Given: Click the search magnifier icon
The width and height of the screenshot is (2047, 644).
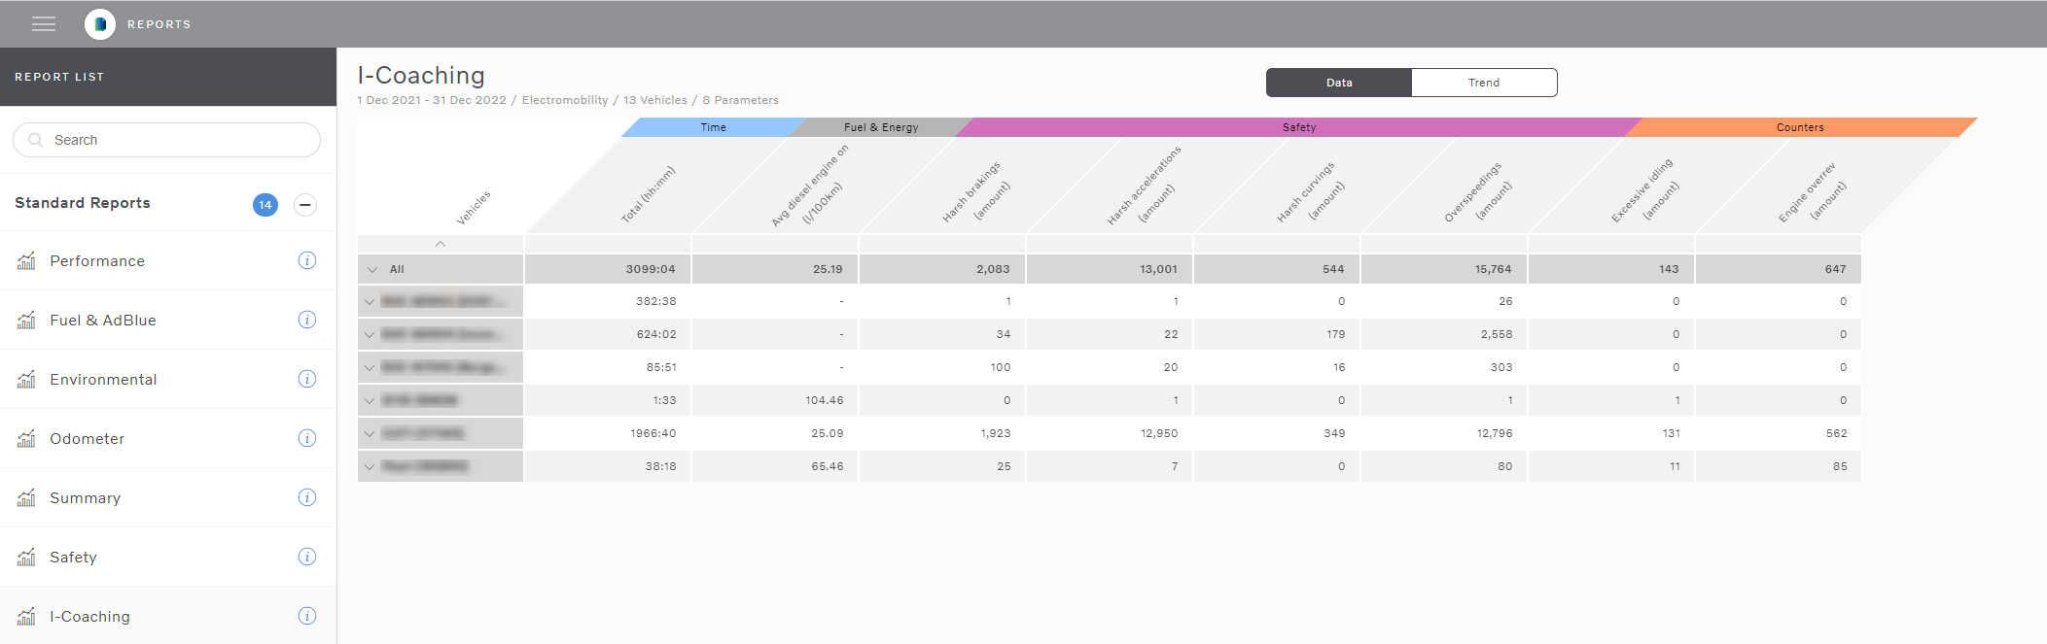Looking at the screenshot, I should tap(36, 140).
